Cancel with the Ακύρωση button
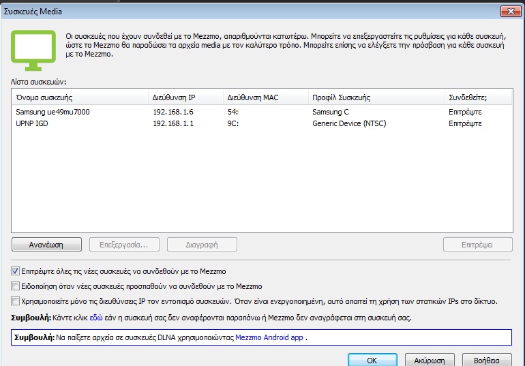This screenshot has height=366, width=525. point(430,360)
